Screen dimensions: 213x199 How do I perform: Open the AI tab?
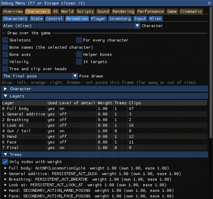tap(55, 11)
